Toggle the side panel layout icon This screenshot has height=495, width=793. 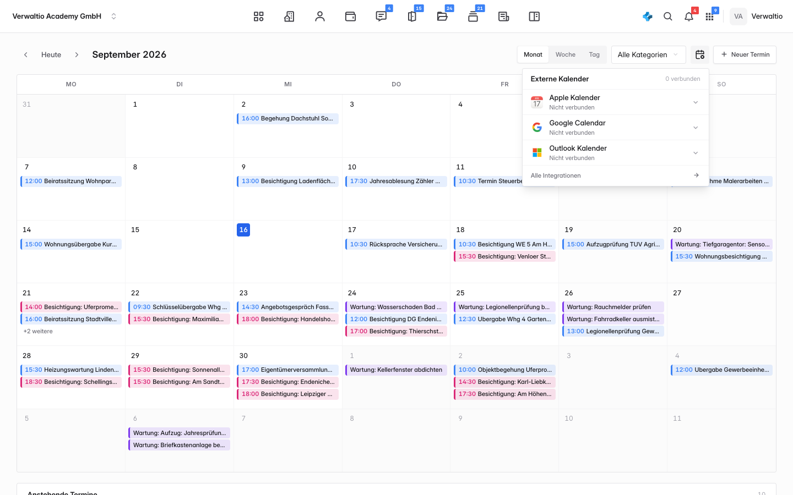(534, 16)
